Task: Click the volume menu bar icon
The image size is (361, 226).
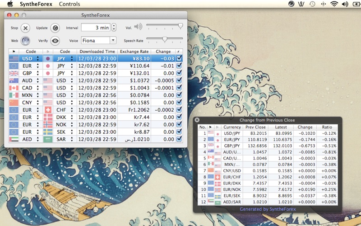Action: click(345, 4)
